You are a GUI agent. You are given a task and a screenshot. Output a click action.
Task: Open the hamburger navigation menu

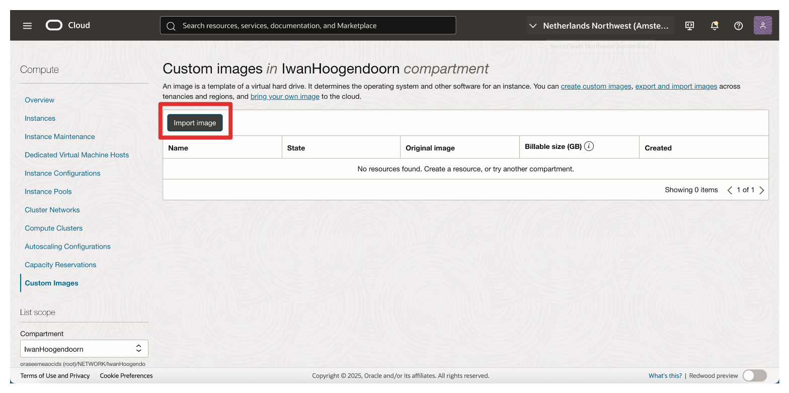point(27,26)
